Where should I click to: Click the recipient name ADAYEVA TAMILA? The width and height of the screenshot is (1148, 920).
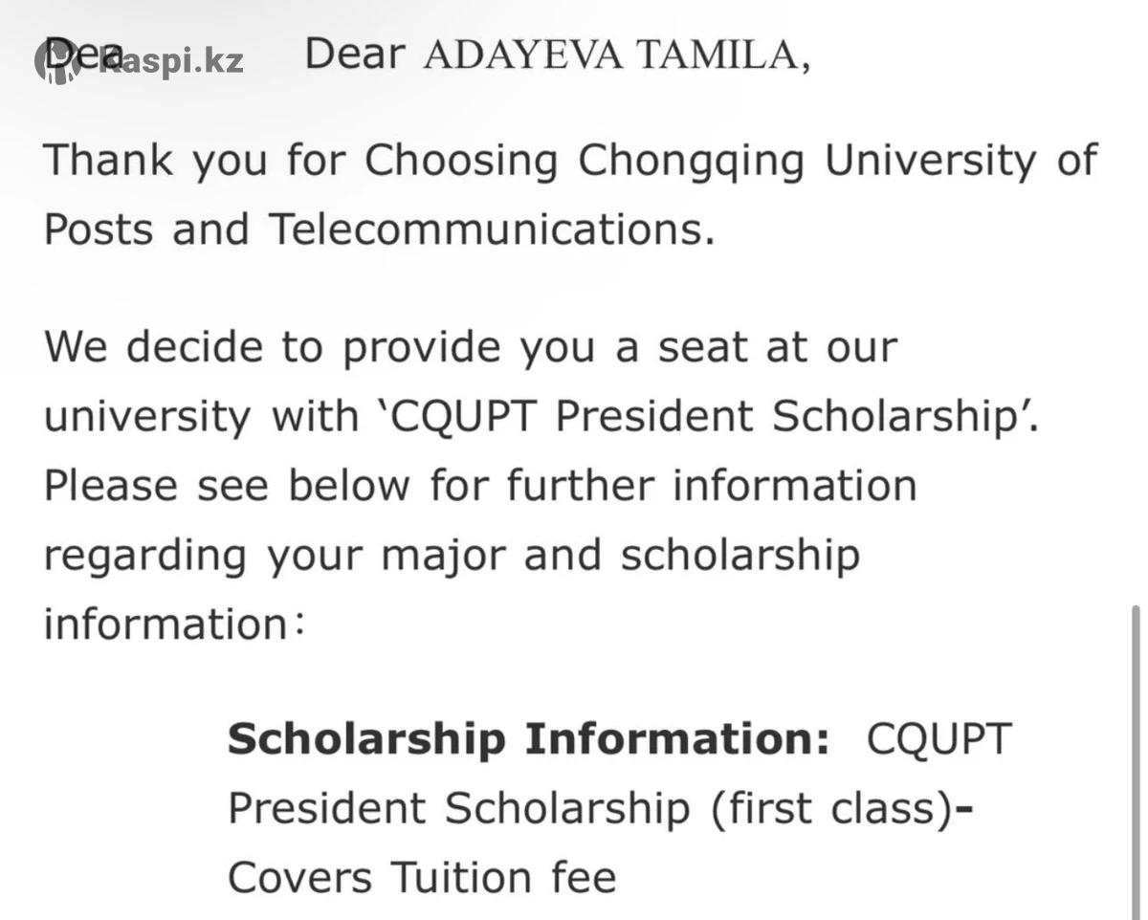[x=610, y=55]
